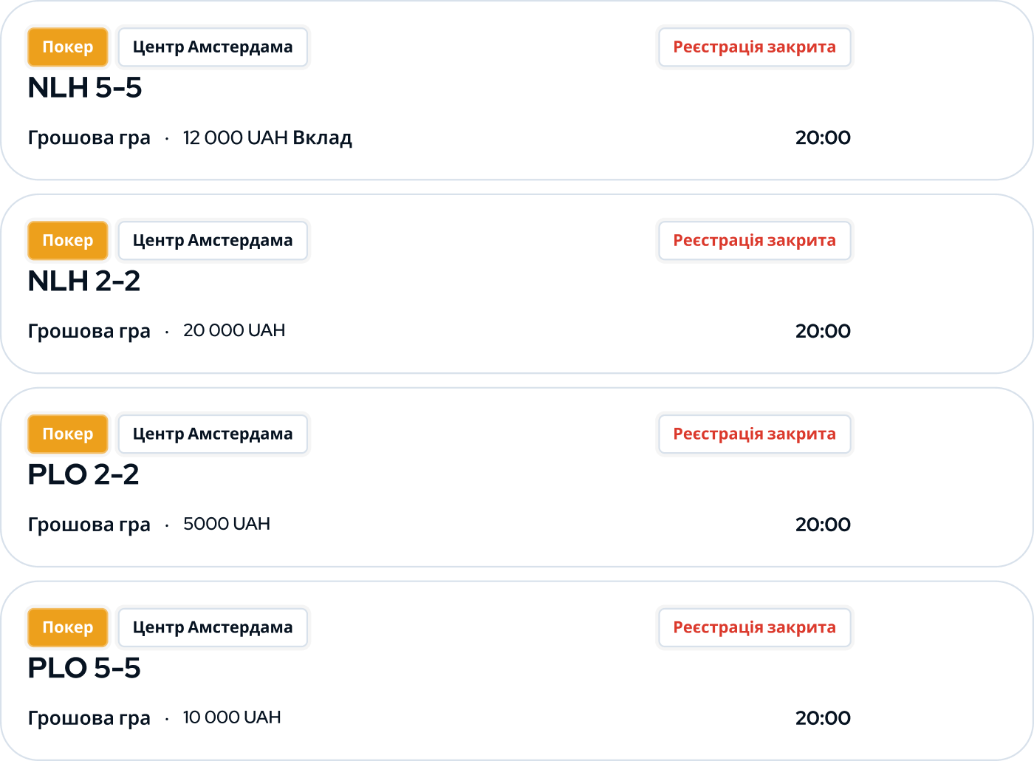
Task: Open the NLH 2-2 game title
Action: [x=84, y=281]
